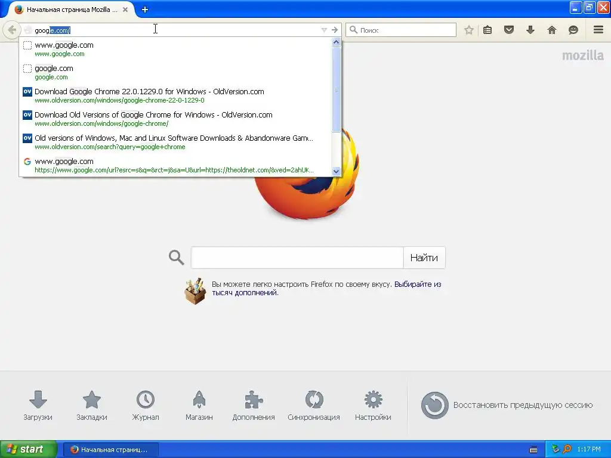Select the www.google.com suggestion with the Google icon
The image size is (611, 458).
(x=175, y=165)
